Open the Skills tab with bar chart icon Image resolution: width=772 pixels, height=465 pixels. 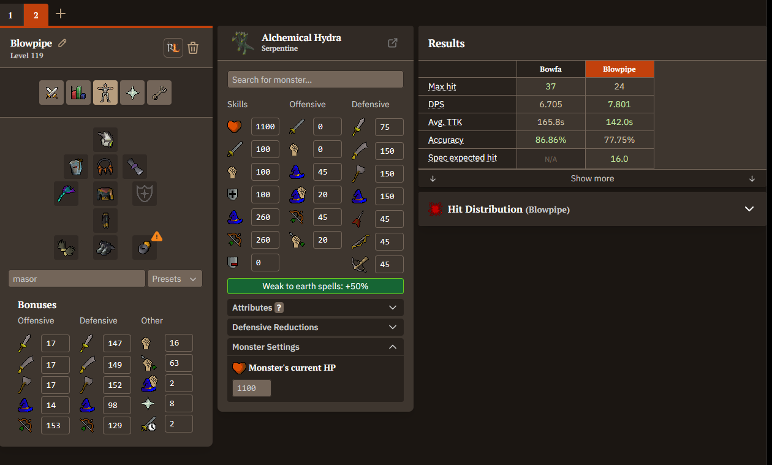(x=78, y=93)
